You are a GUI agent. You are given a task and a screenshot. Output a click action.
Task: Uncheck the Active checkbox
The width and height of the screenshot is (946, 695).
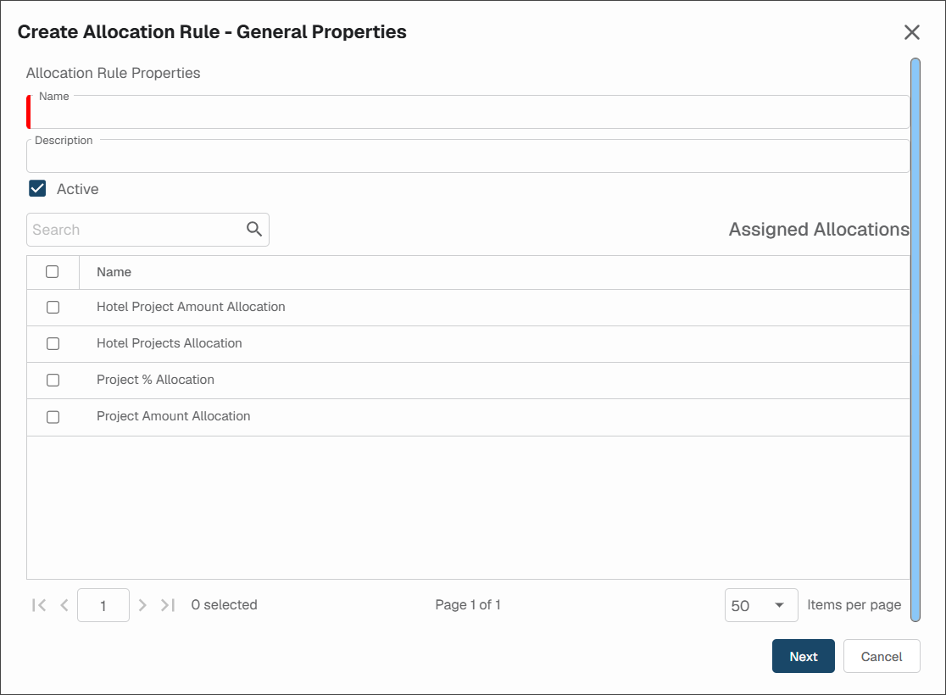pos(37,189)
